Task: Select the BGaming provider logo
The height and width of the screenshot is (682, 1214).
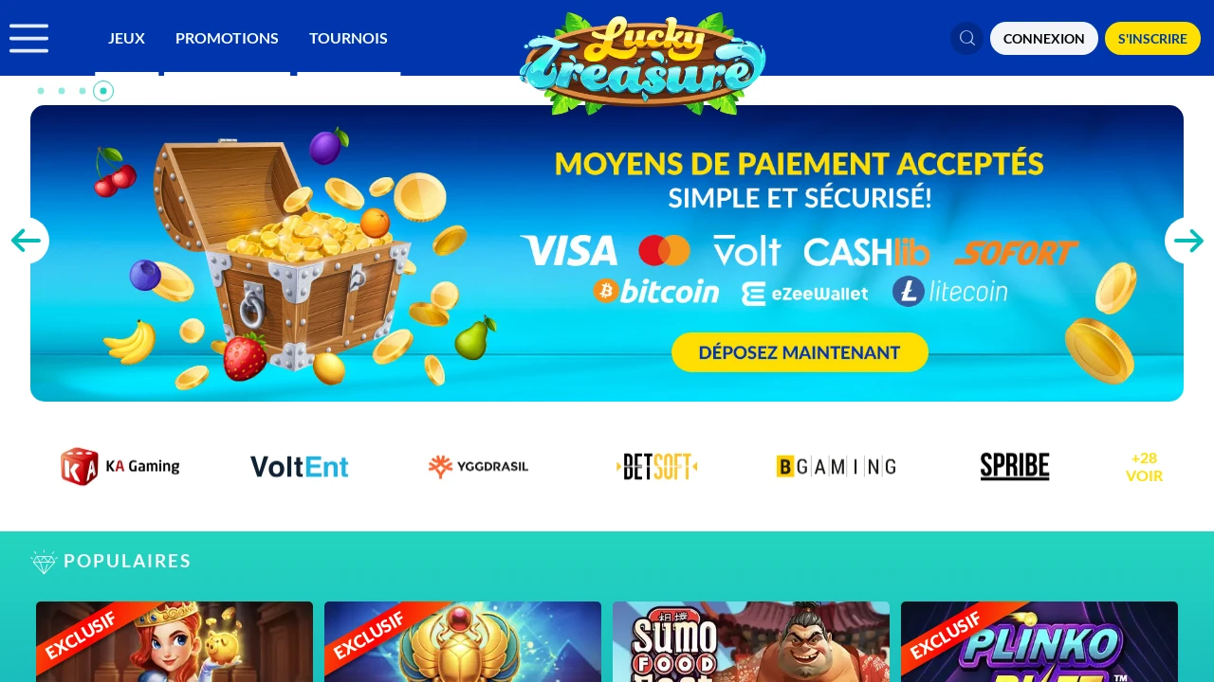Action: (836, 466)
